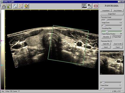
Task: Click the green image toolbar icon
Action: pyautogui.click(x=9, y=6)
